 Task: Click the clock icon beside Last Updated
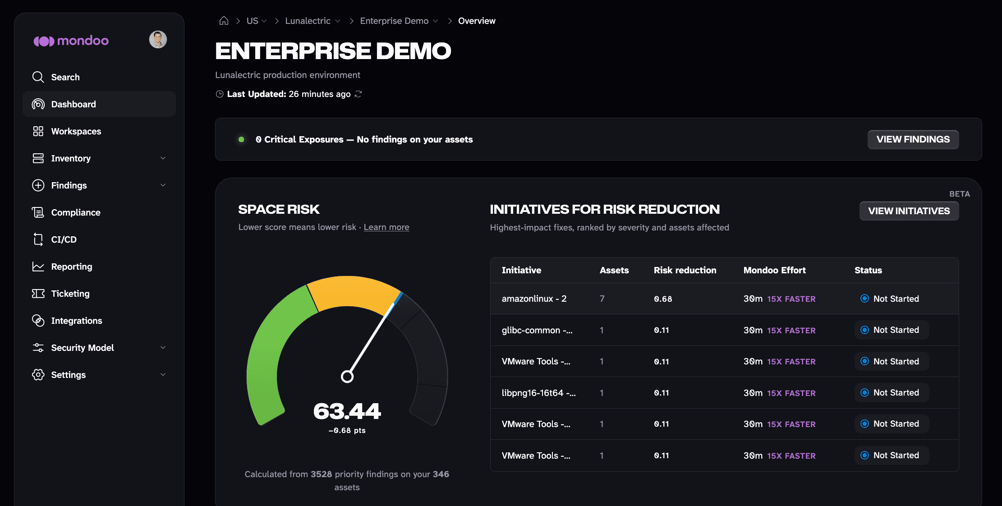220,94
